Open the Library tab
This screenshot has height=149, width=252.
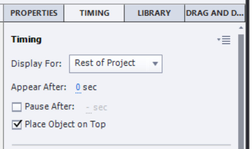(x=154, y=13)
